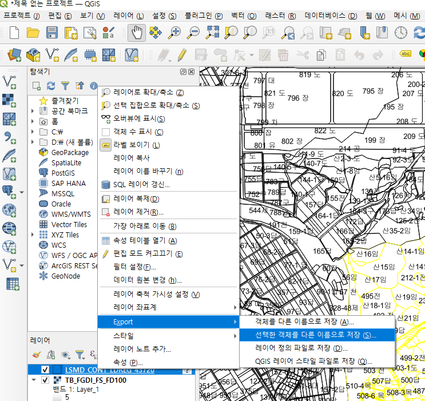Float the 탐색기 panel
425x401 pixels.
[x=183, y=72]
